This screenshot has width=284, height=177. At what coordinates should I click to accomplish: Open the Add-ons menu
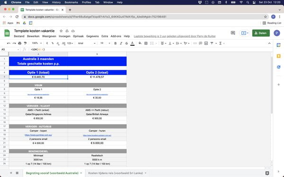[x=116, y=36]
